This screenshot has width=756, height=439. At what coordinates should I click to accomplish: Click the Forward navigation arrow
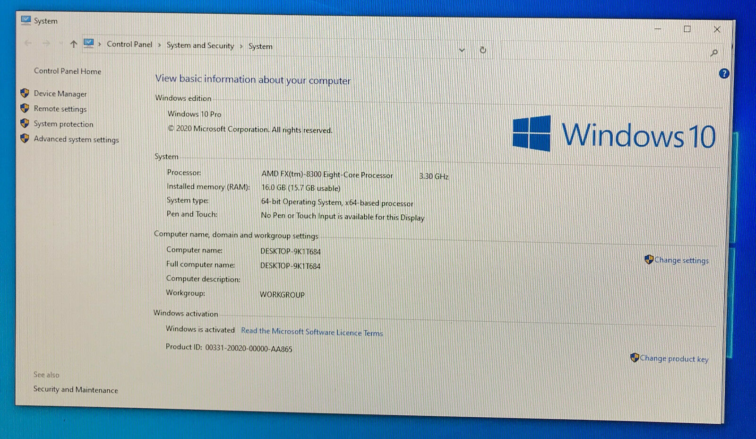46,44
